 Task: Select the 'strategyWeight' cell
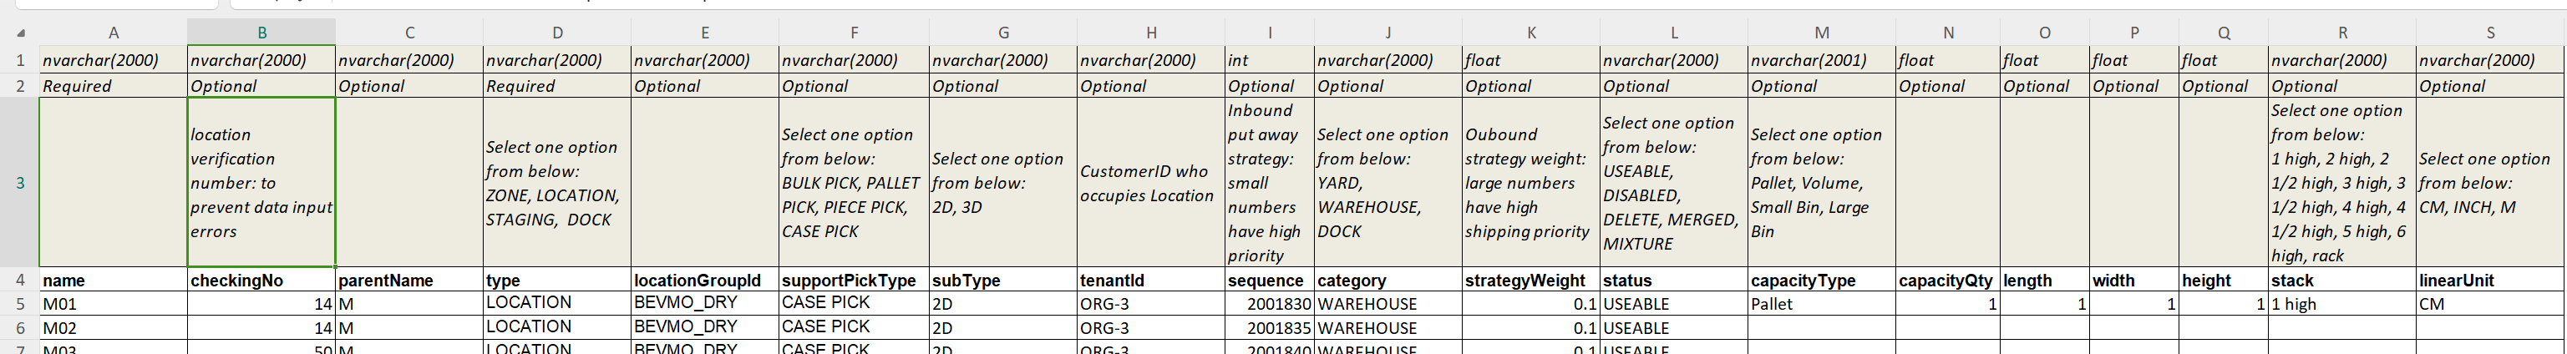click(x=1530, y=281)
